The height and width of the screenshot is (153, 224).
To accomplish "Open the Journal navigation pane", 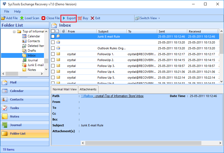I will click(25, 125).
